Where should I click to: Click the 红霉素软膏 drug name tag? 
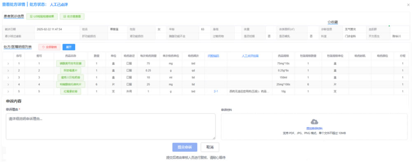coord(70,91)
